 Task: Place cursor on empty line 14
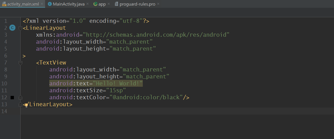point(177,111)
